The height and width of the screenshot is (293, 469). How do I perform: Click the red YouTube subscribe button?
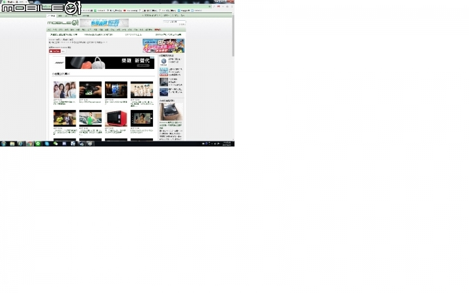pos(55,51)
